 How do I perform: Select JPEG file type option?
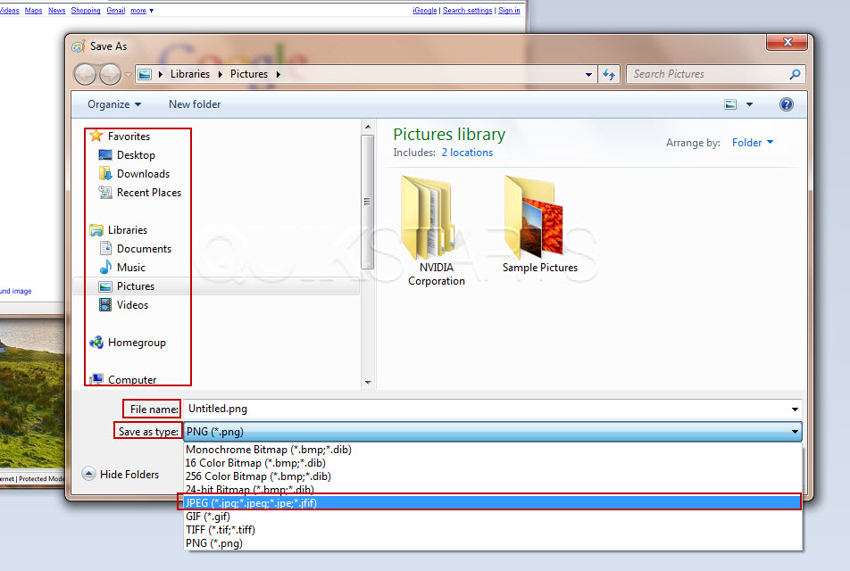pyautogui.click(x=493, y=502)
